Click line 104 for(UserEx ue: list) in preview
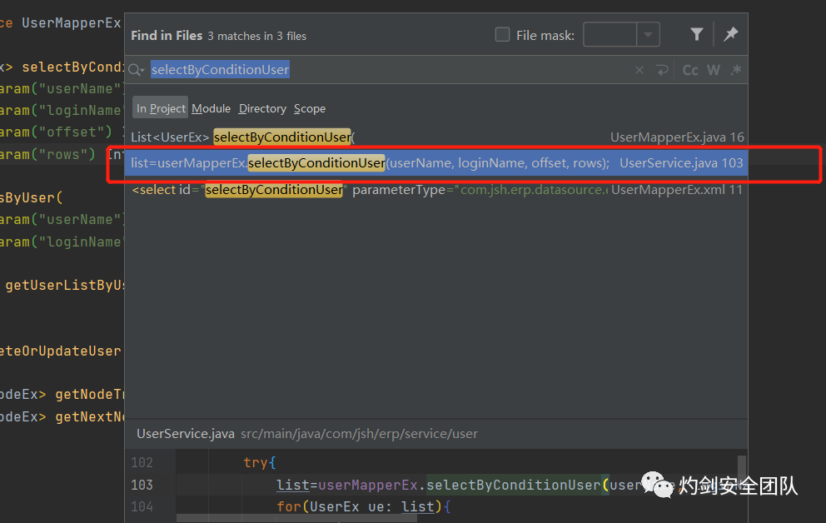The width and height of the screenshot is (826, 523). click(x=364, y=506)
